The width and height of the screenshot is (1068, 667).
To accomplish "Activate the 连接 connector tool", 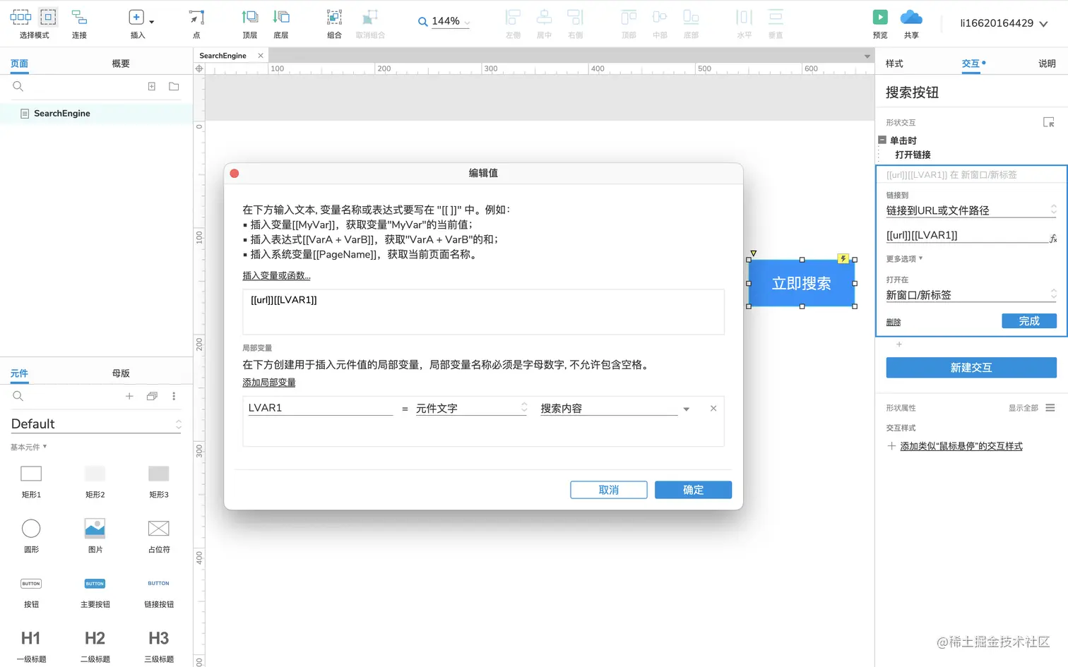I will [79, 17].
